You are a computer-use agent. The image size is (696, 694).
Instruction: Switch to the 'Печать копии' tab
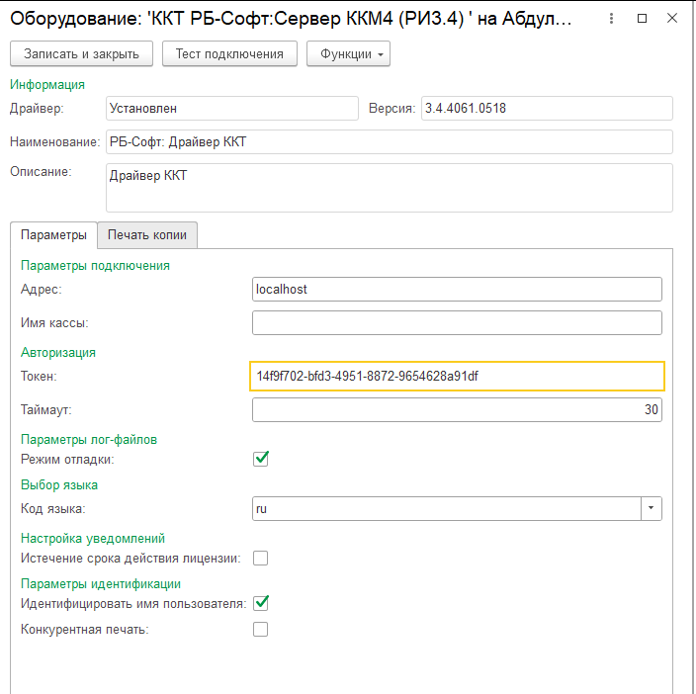pos(147,234)
